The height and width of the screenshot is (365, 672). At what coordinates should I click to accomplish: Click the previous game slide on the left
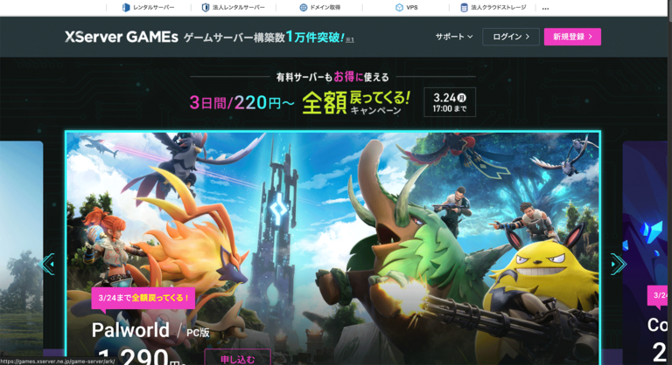(x=21, y=252)
